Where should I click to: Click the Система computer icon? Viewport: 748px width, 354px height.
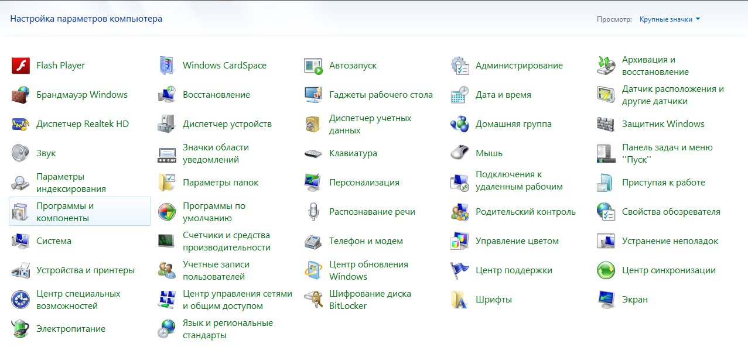pyautogui.click(x=21, y=241)
